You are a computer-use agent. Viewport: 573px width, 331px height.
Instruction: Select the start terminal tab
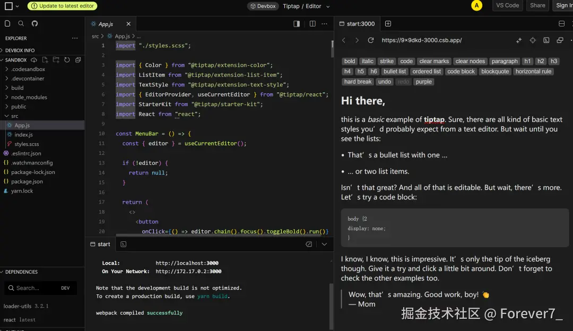click(100, 244)
